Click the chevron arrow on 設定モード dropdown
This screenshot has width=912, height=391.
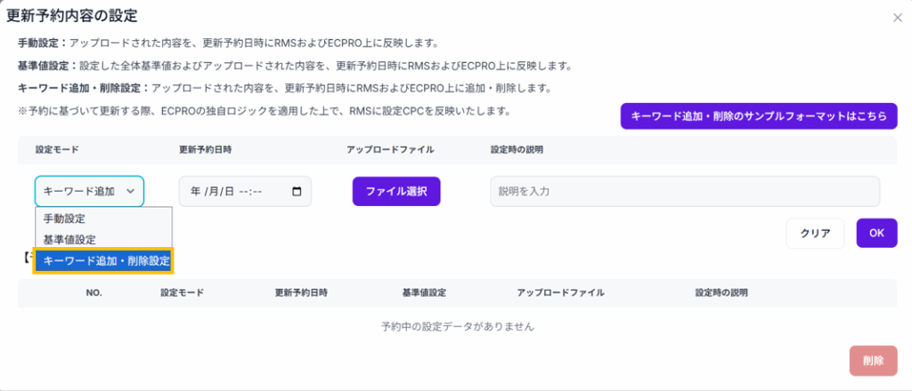click(131, 191)
